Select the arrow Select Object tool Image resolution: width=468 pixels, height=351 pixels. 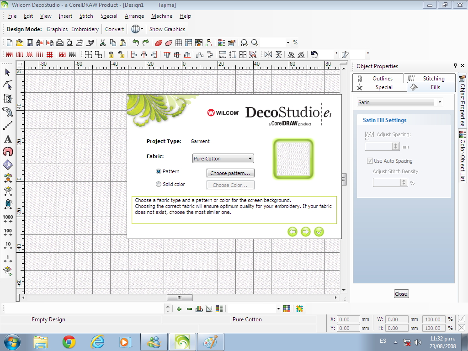coord(8,72)
